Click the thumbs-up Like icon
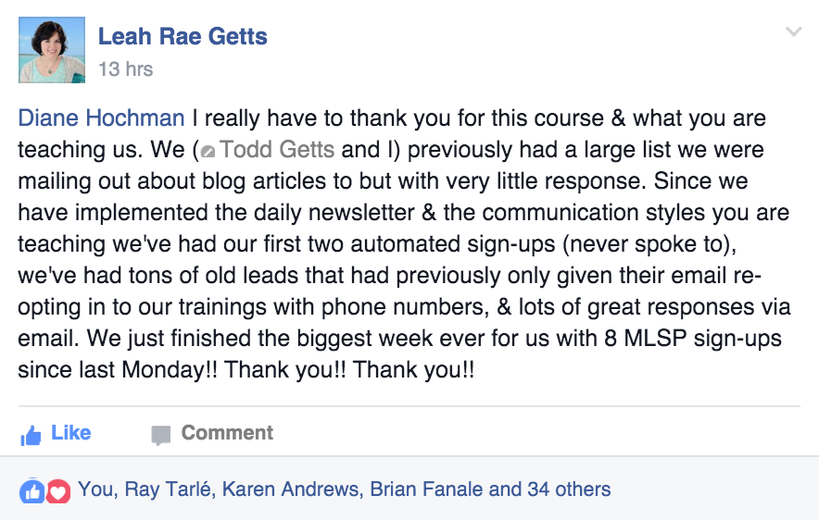The height and width of the screenshot is (520, 819). point(31,436)
